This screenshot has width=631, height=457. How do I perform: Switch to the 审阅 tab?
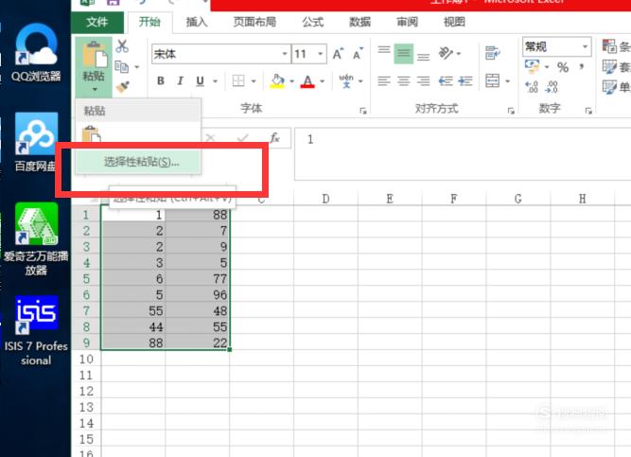click(407, 22)
